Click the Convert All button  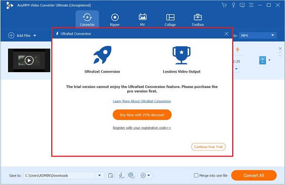point(254,176)
